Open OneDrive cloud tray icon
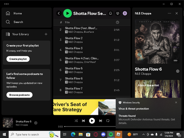This screenshot has width=184, height=138. tap(152, 134)
